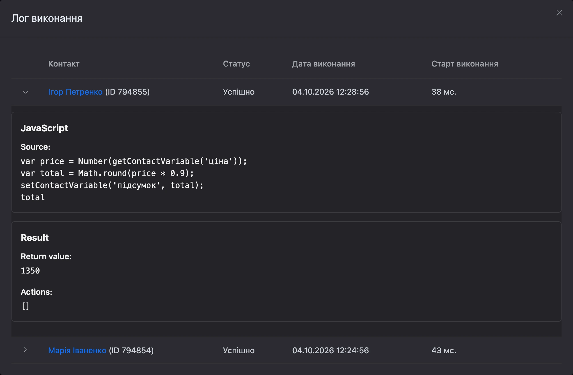Click the Старт виконання column header

pos(465,64)
